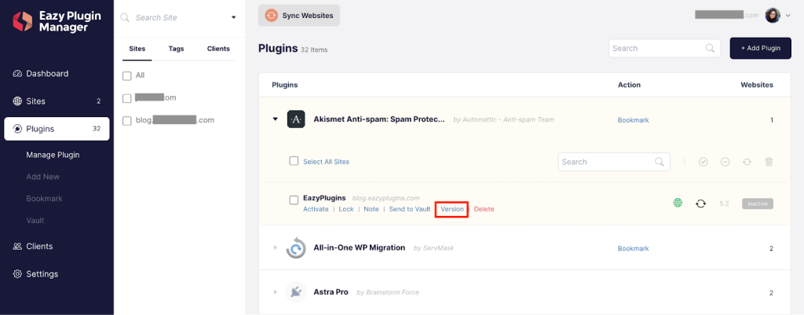Click the Version link
Screen dimensions: 804x315
click(452, 209)
